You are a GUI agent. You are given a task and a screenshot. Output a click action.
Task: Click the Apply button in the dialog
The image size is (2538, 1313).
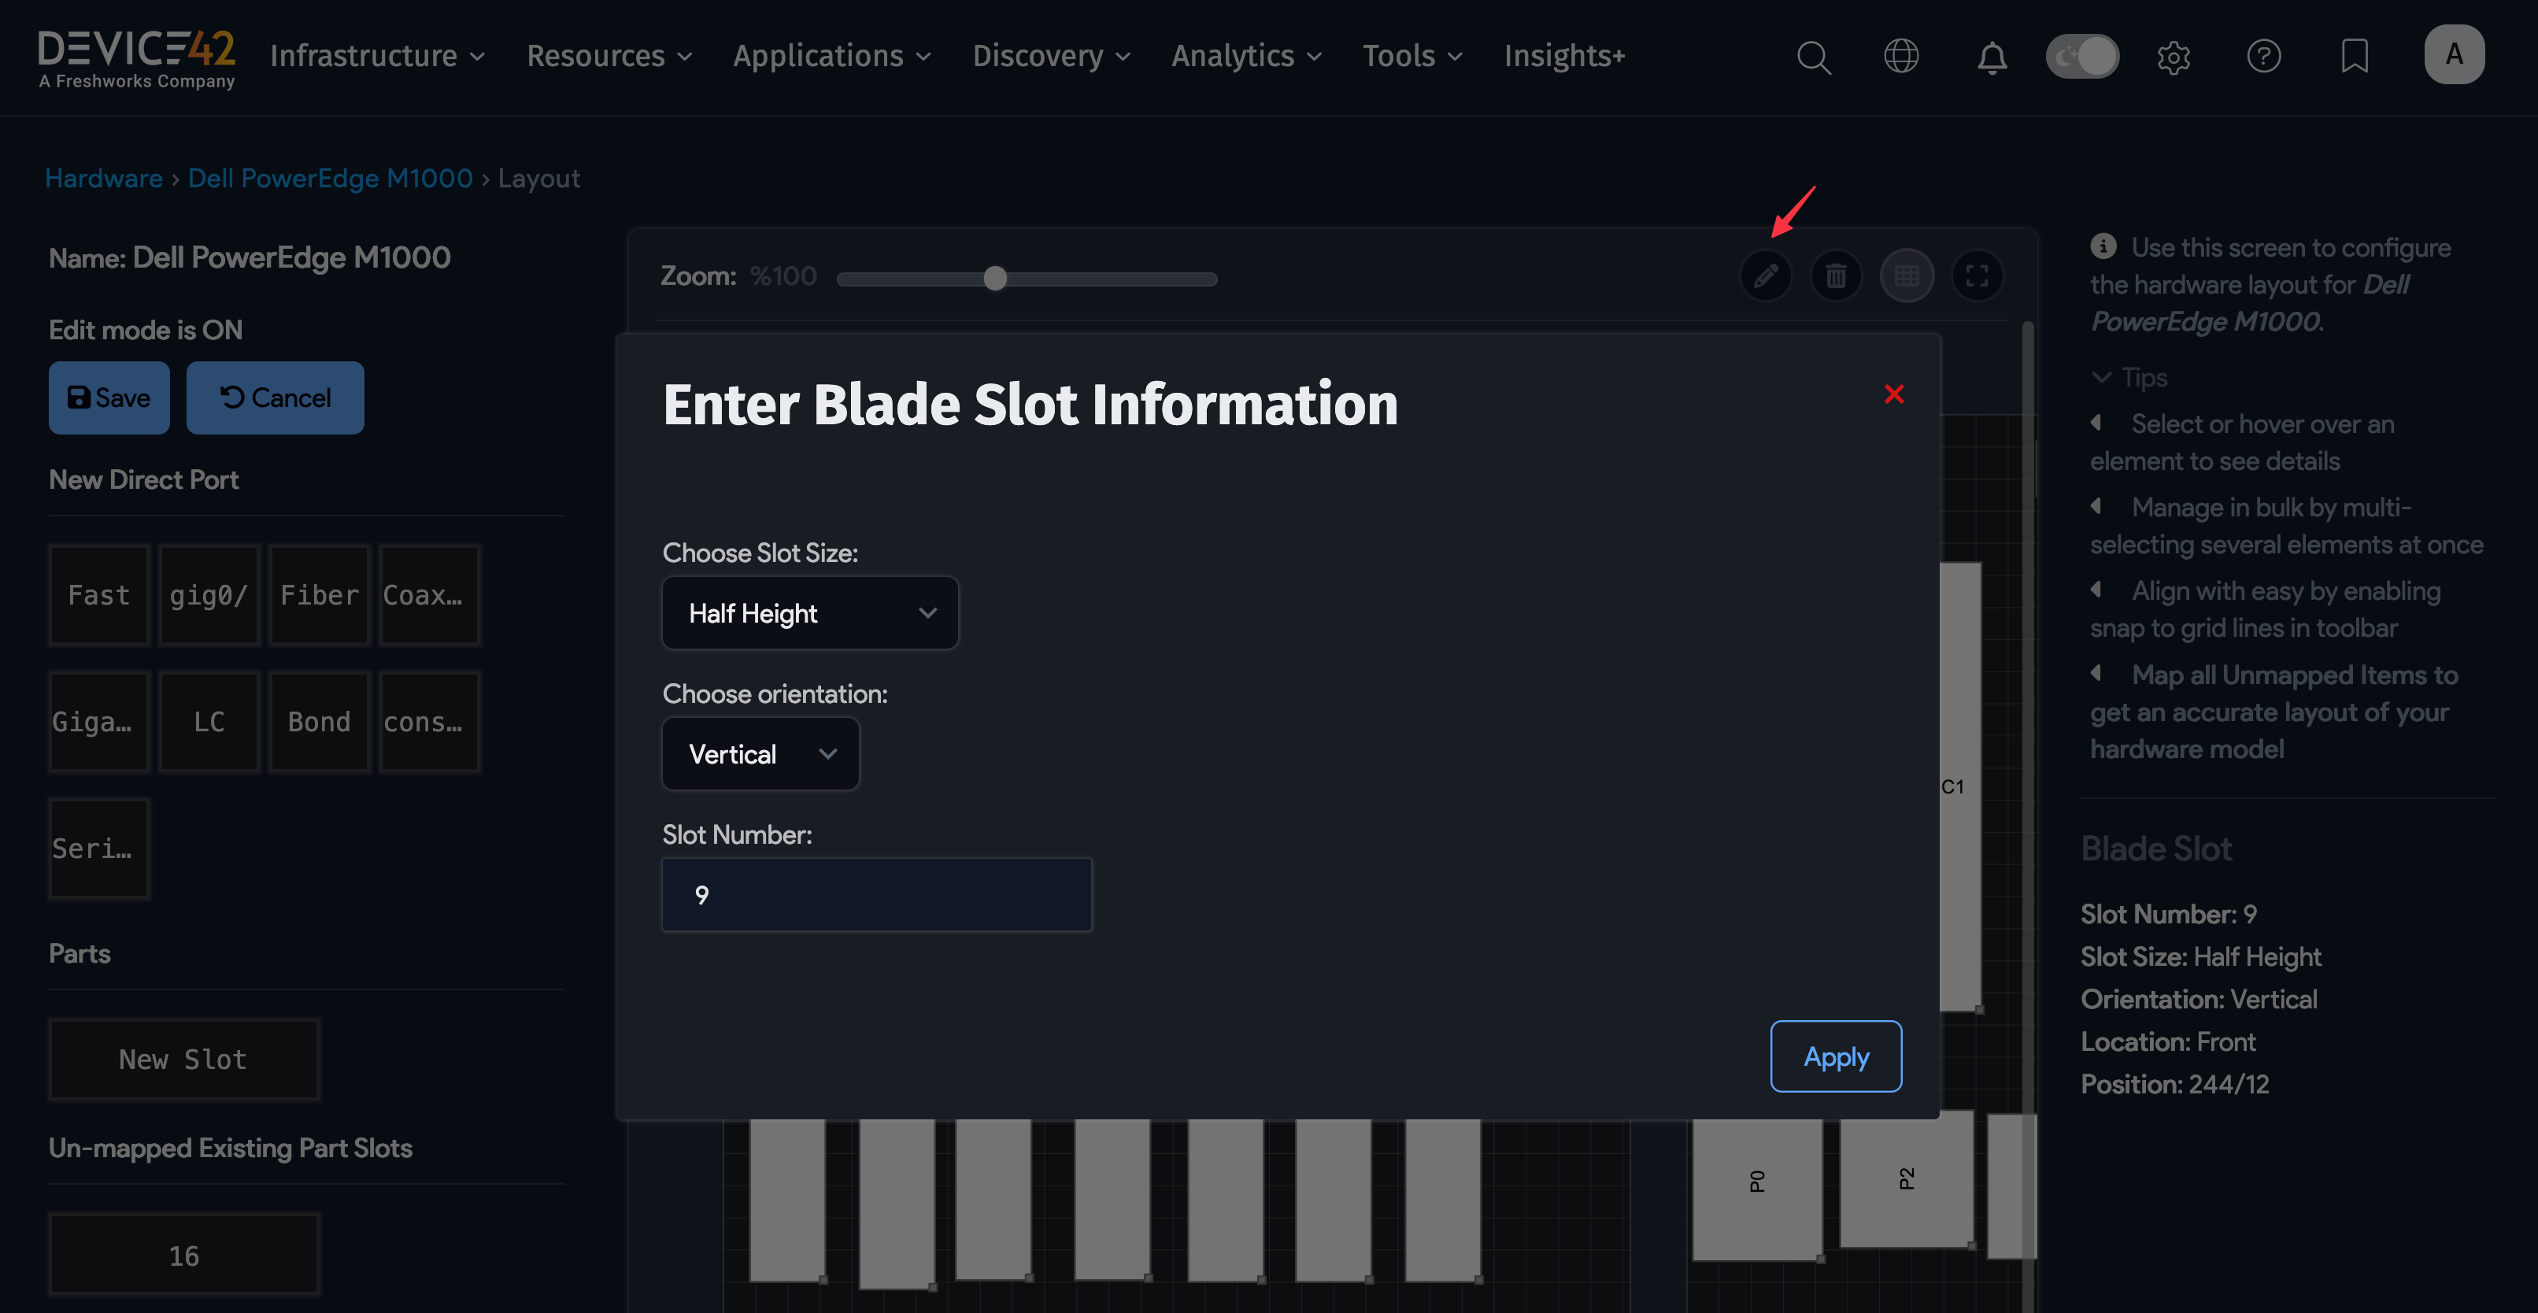(x=1834, y=1056)
